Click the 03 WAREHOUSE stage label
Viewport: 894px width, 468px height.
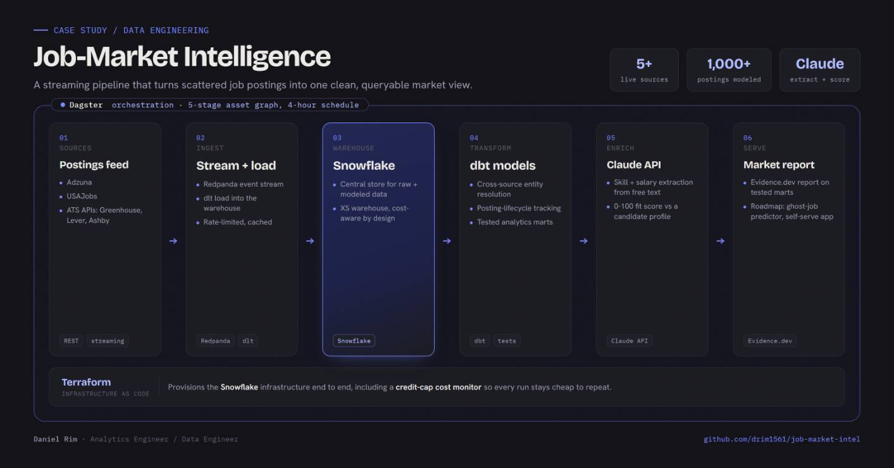(354, 143)
